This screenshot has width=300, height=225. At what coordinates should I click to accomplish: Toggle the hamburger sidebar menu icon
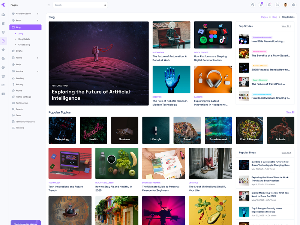[49, 5]
